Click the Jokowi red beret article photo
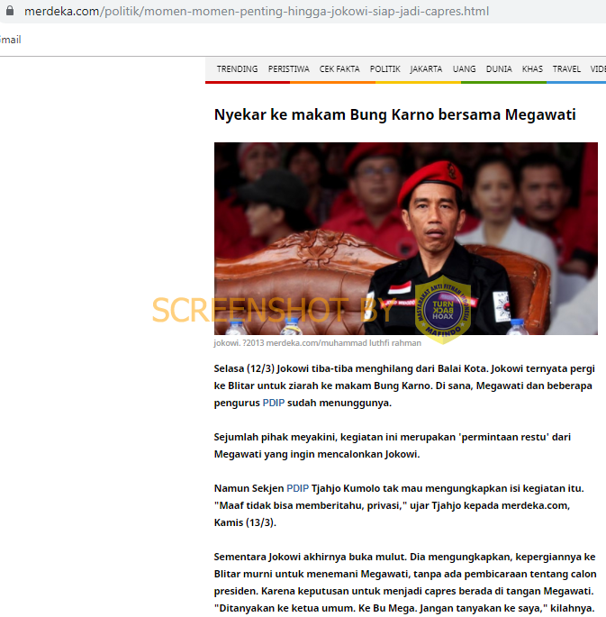 pos(406,239)
